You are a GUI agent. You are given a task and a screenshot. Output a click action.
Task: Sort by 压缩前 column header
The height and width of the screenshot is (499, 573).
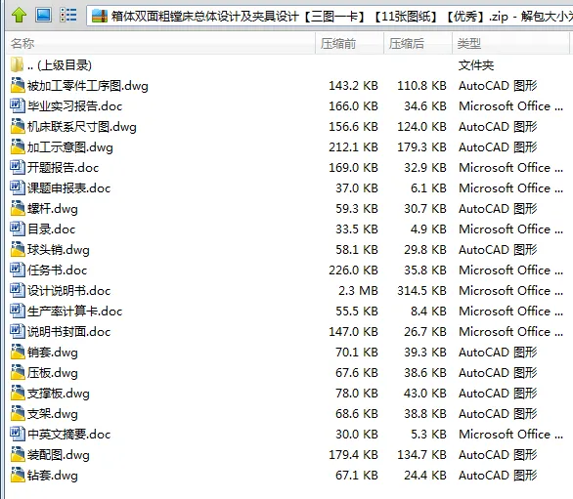349,43
